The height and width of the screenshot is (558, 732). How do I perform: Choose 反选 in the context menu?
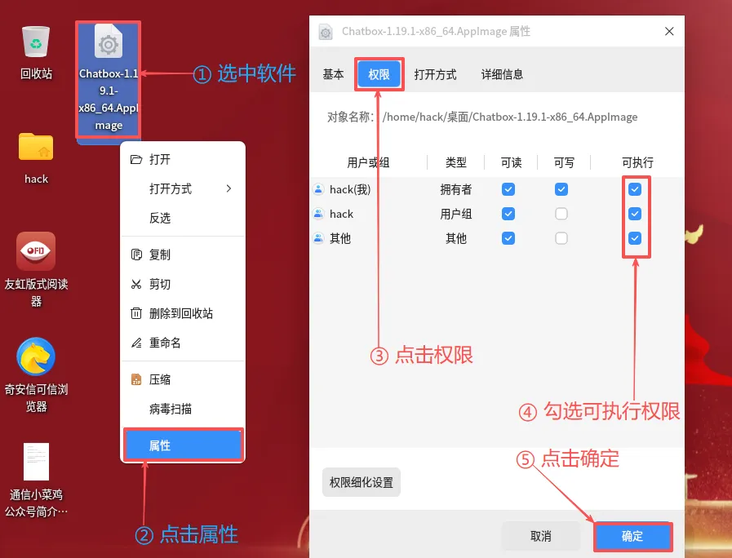tap(183, 218)
